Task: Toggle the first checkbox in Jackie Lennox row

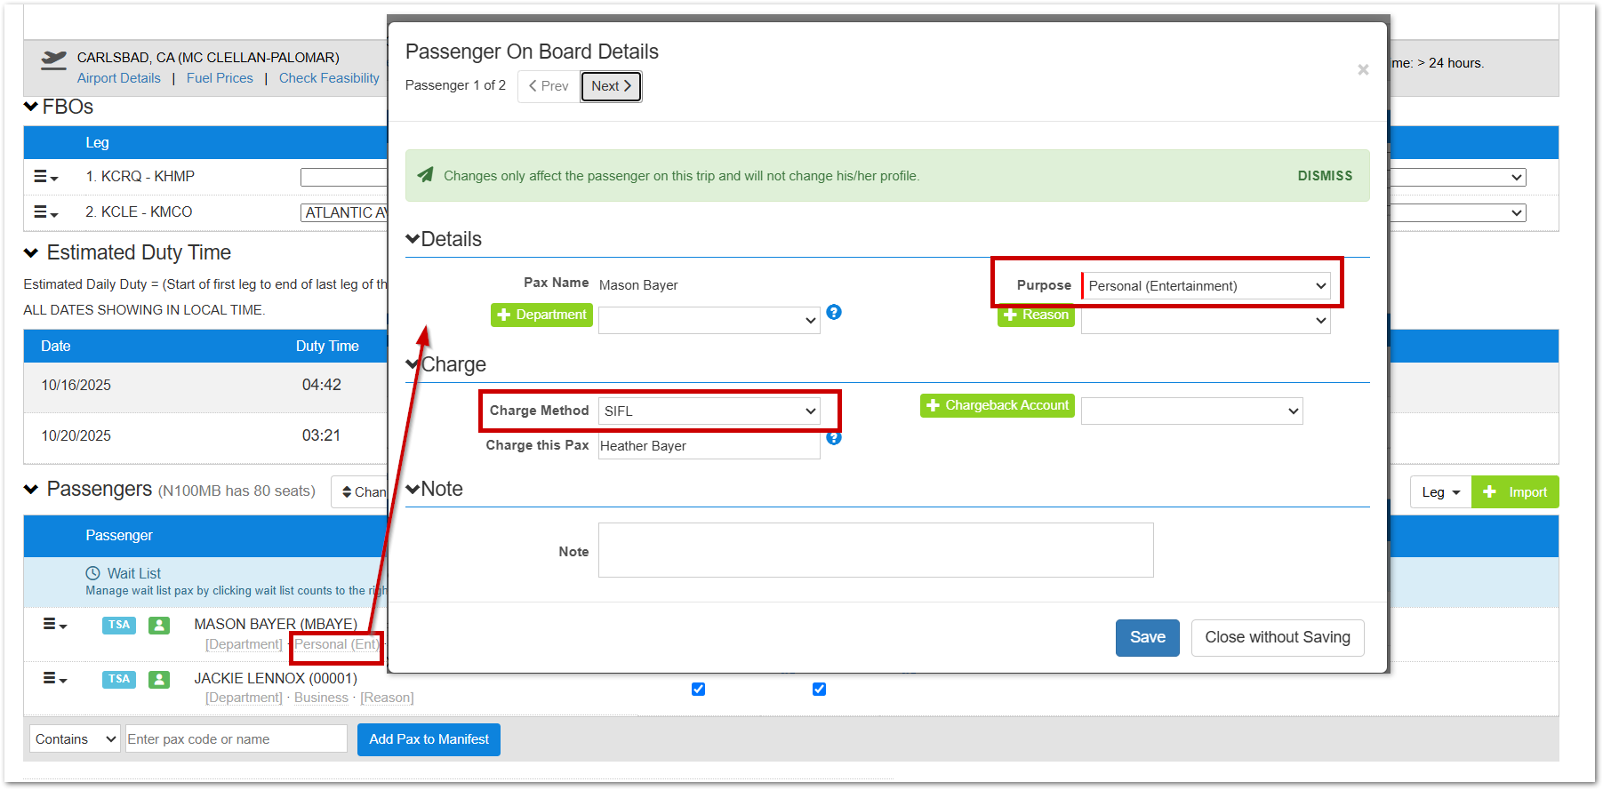Action: point(699,689)
